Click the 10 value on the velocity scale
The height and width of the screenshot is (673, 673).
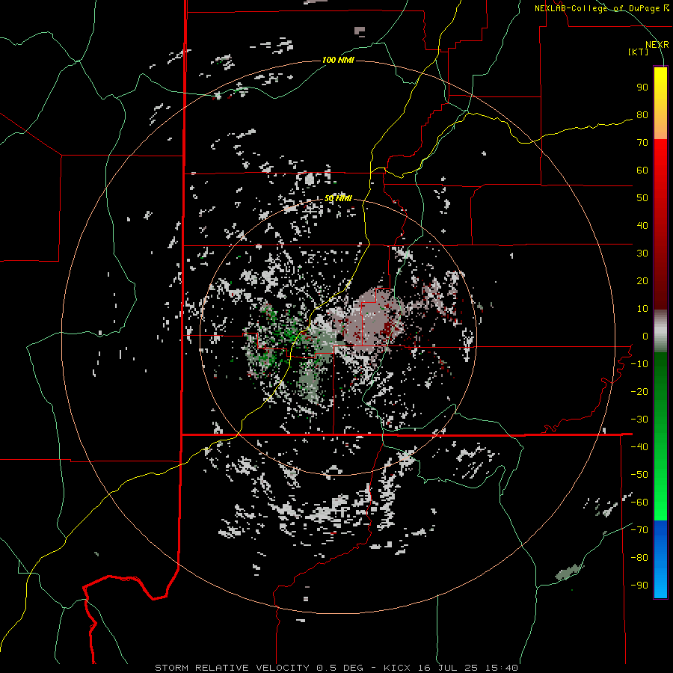point(642,309)
